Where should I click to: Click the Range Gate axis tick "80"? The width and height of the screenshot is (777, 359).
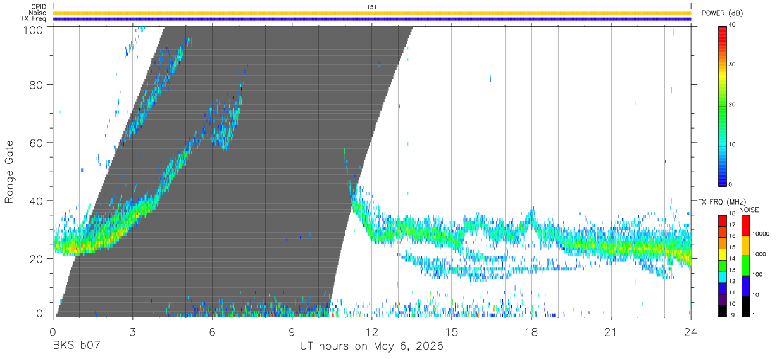tap(37, 85)
